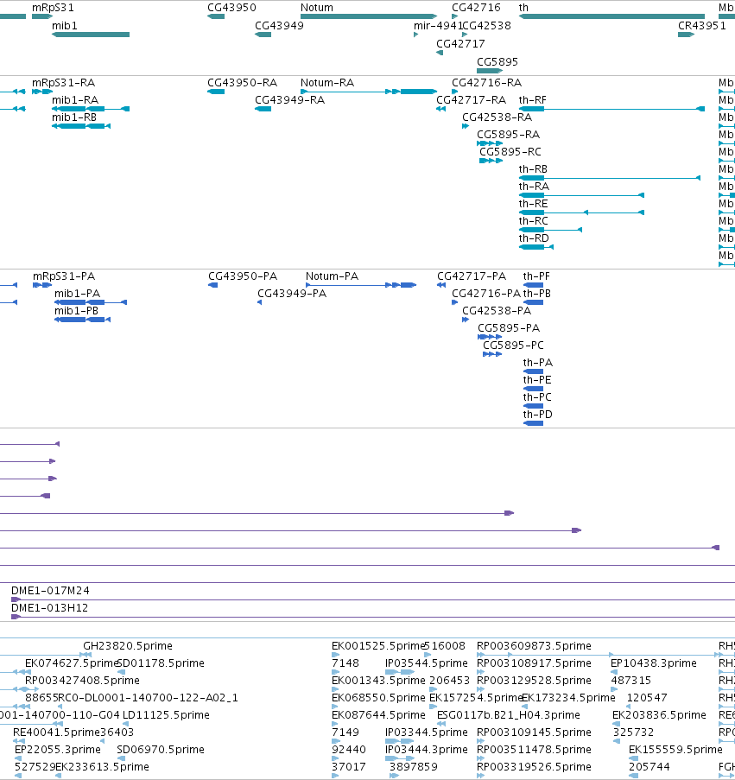
Task: Open the EK155559.5prime EST label
Action: pos(675,750)
